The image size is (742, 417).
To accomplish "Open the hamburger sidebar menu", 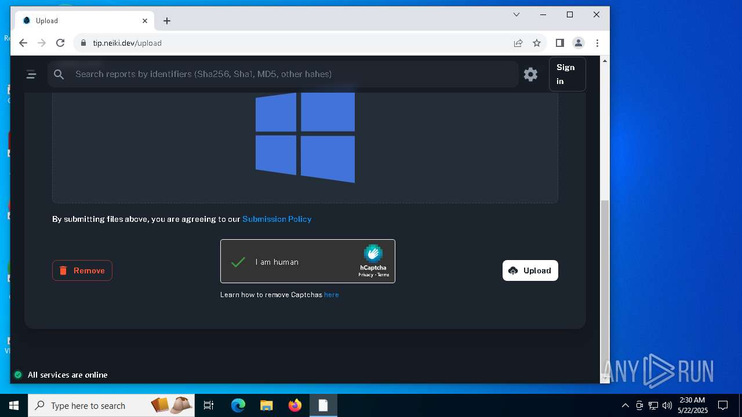I will coord(31,74).
